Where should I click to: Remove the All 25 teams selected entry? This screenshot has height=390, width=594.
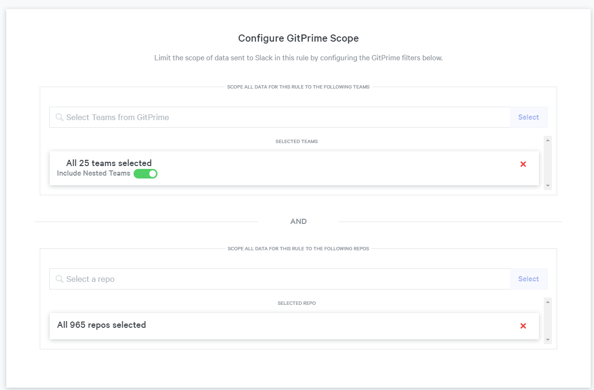(523, 164)
